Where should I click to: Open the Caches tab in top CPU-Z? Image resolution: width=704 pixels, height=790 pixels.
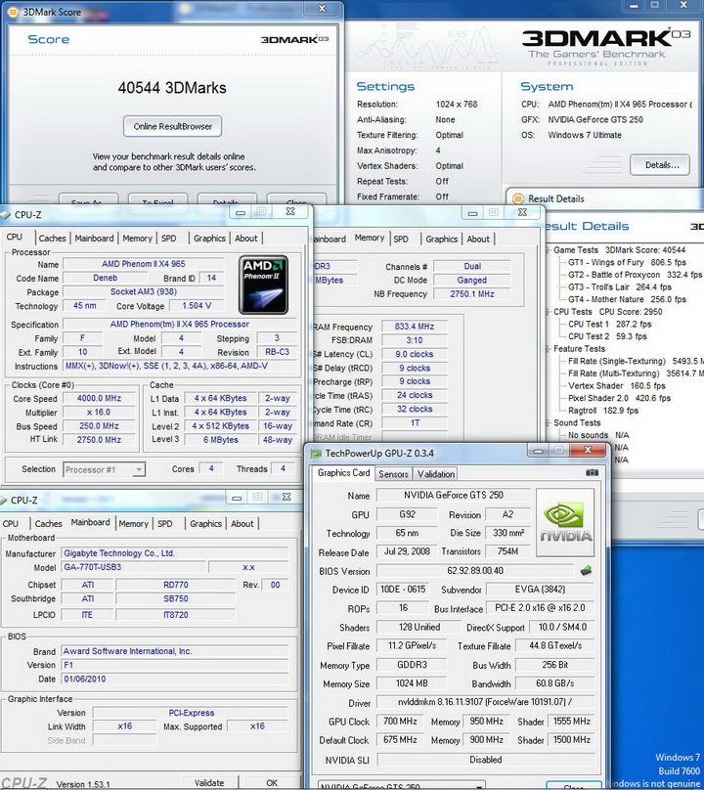[53, 239]
